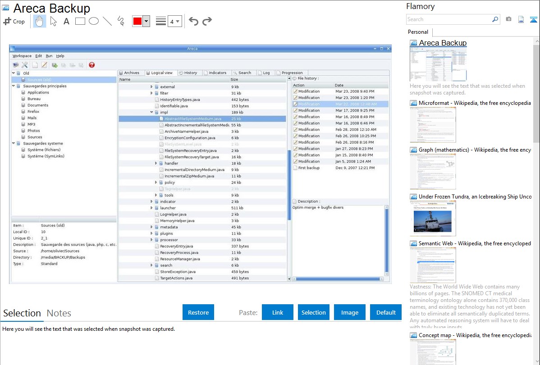The width and height of the screenshot is (540, 365).
Task: Activate the hand pan tool
Action: point(39,21)
